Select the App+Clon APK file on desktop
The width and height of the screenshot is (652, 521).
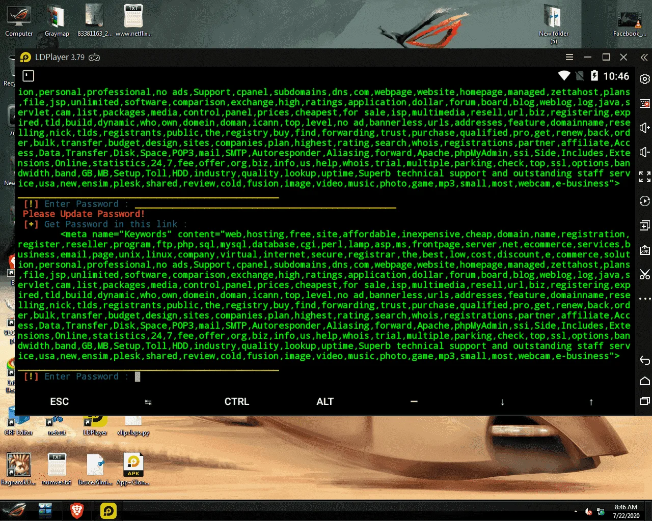(x=133, y=469)
